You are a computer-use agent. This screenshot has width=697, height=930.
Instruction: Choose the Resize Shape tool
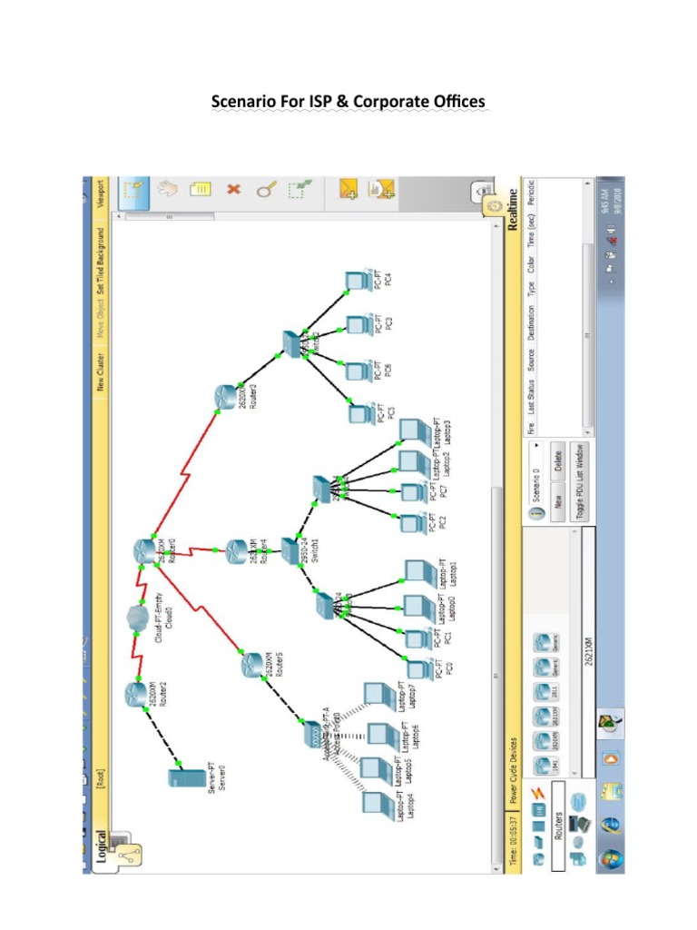coord(299,189)
